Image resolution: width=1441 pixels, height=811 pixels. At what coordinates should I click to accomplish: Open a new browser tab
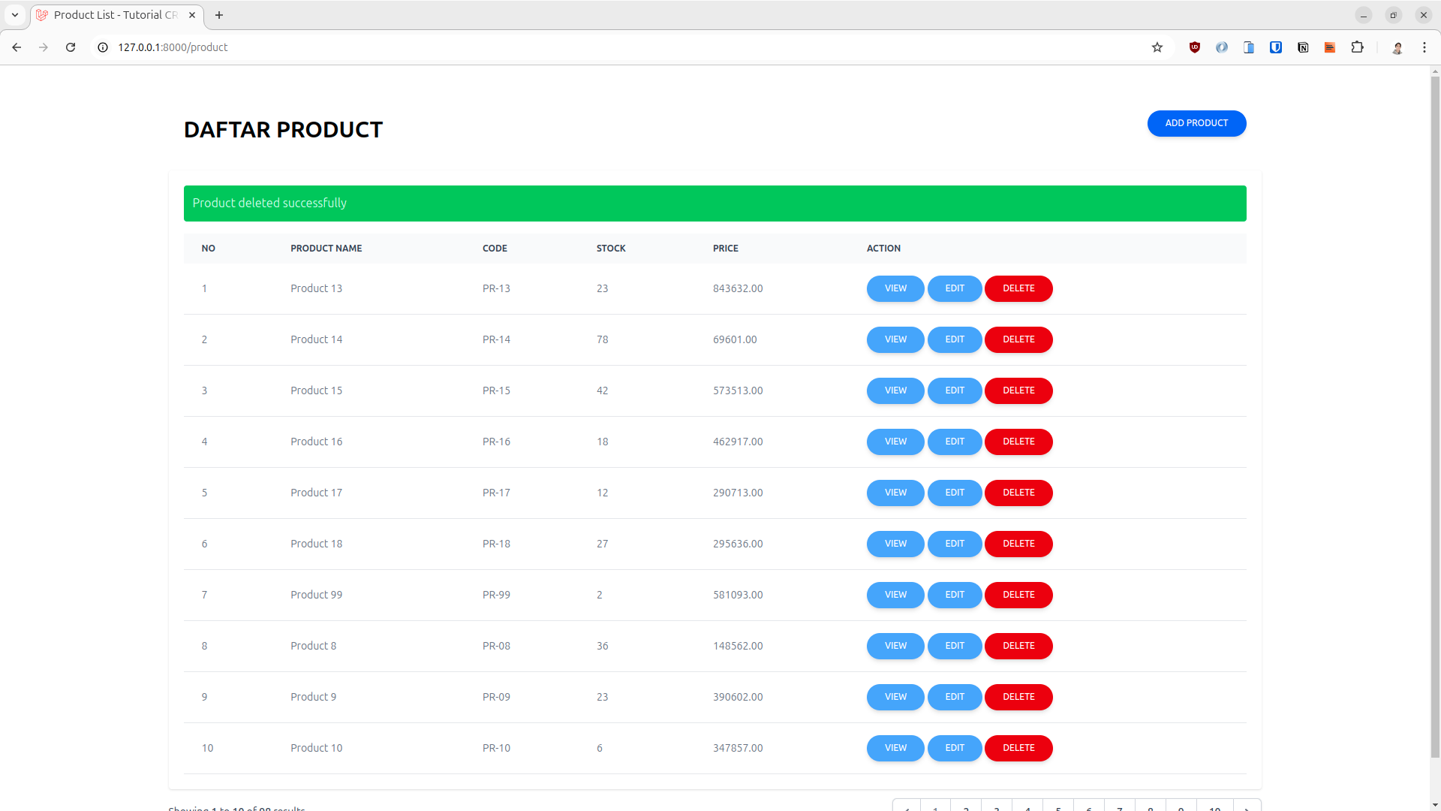(219, 14)
